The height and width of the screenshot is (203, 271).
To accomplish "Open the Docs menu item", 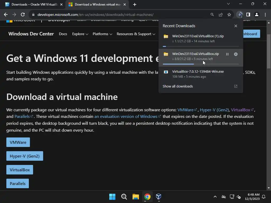I will click(63, 34).
